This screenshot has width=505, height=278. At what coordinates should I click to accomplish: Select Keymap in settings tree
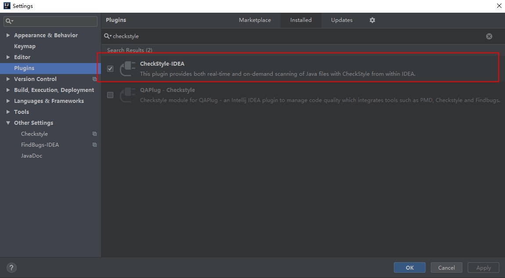(25, 46)
